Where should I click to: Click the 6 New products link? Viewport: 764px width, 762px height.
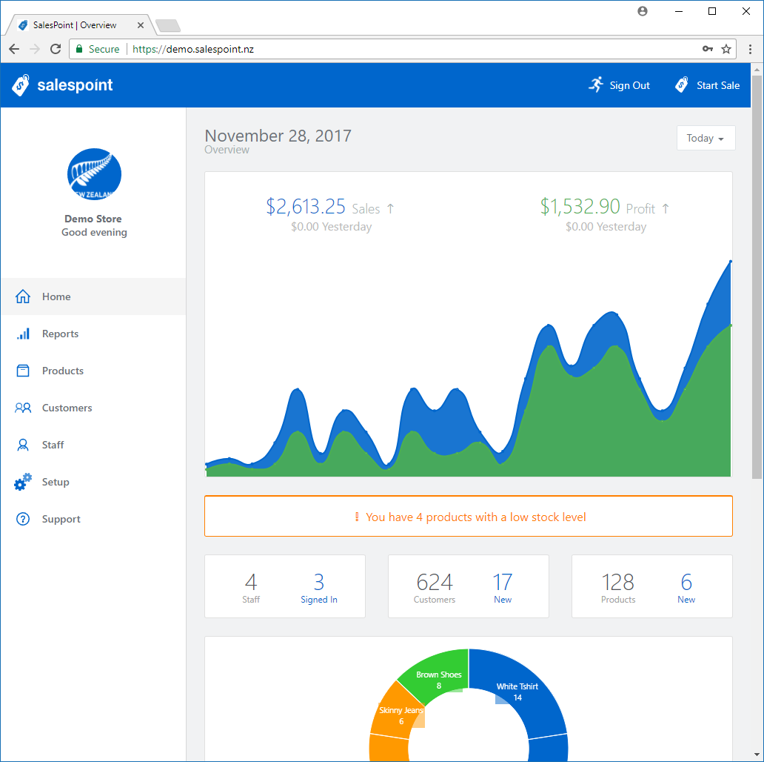(686, 587)
